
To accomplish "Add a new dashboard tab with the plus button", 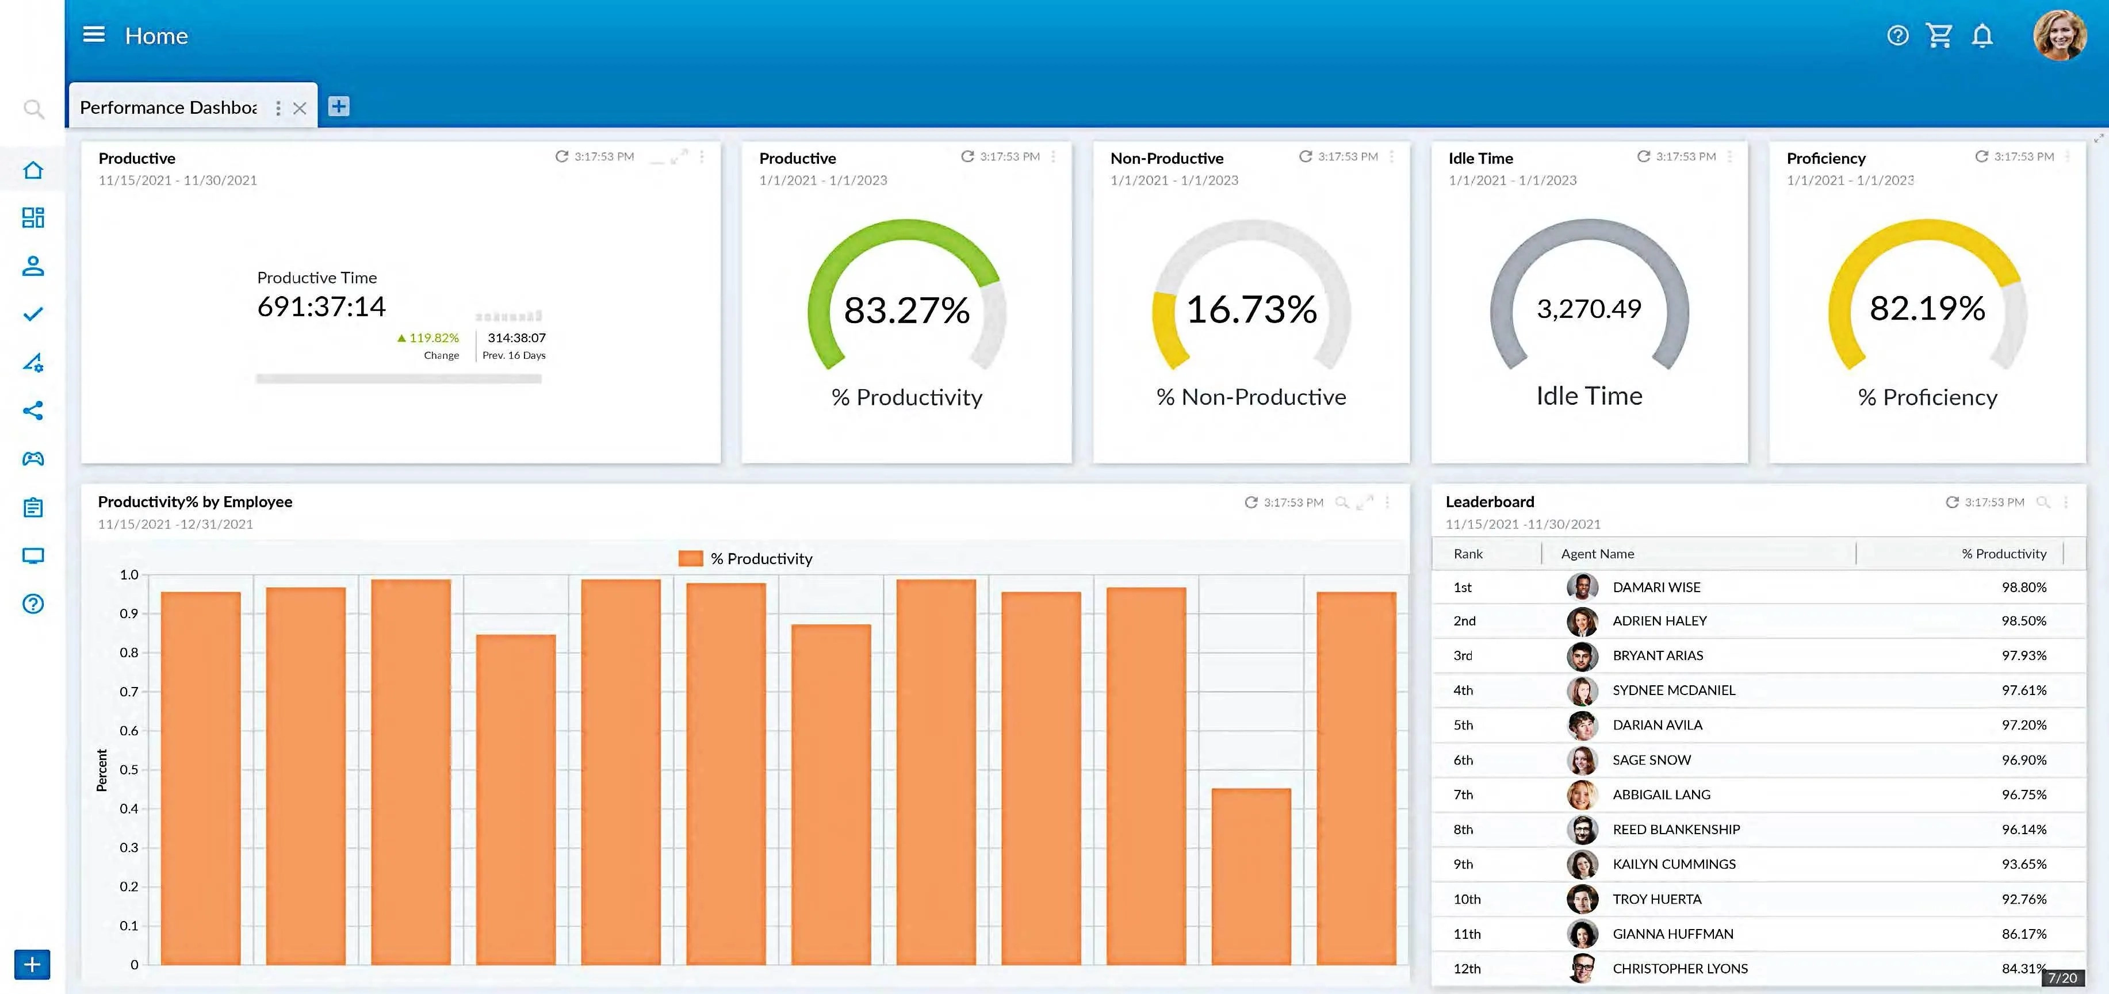I will pyautogui.click(x=338, y=106).
